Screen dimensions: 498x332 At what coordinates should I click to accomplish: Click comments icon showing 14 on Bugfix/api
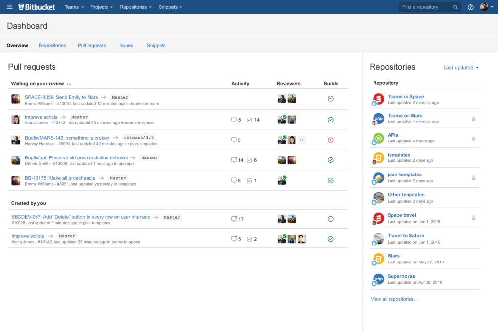tap(234, 160)
